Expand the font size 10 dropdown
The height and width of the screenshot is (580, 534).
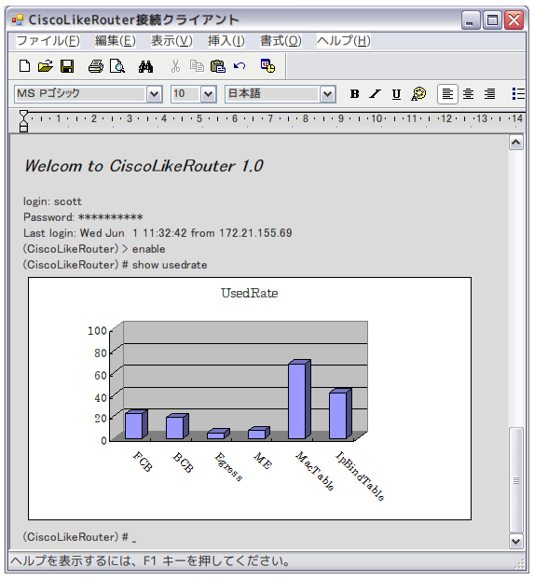click(x=208, y=94)
